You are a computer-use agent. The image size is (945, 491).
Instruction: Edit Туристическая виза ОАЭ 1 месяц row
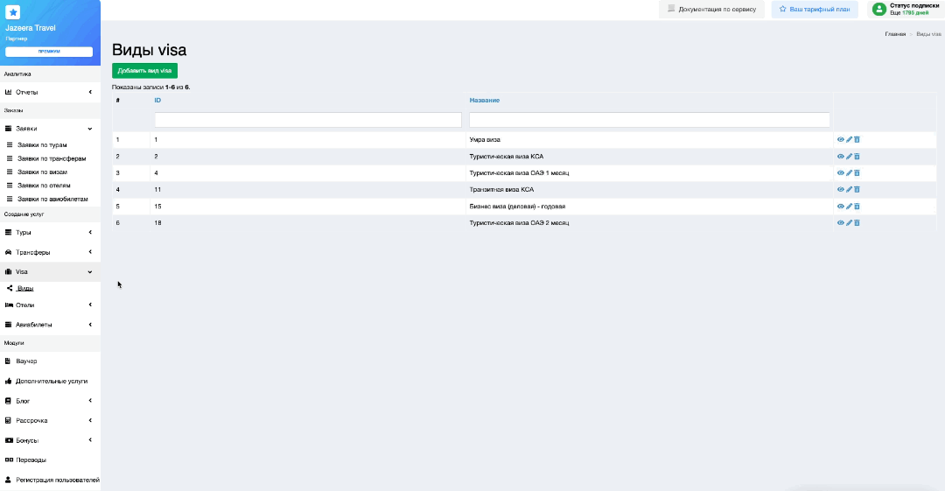coord(849,173)
